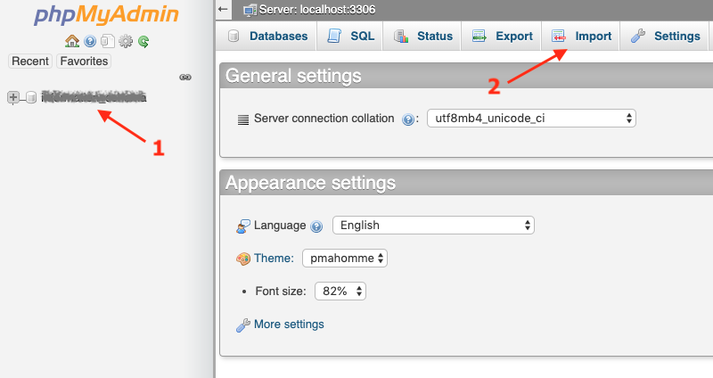This screenshot has width=713, height=378.
Task: Open the Import tab
Action: (x=581, y=36)
